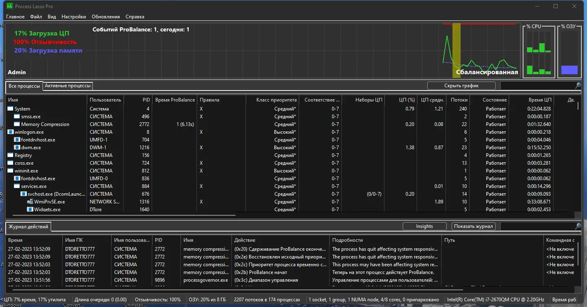This screenshot has width=587, height=307.
Task: Click the winlogon.exe process icon
Action: 11,132
